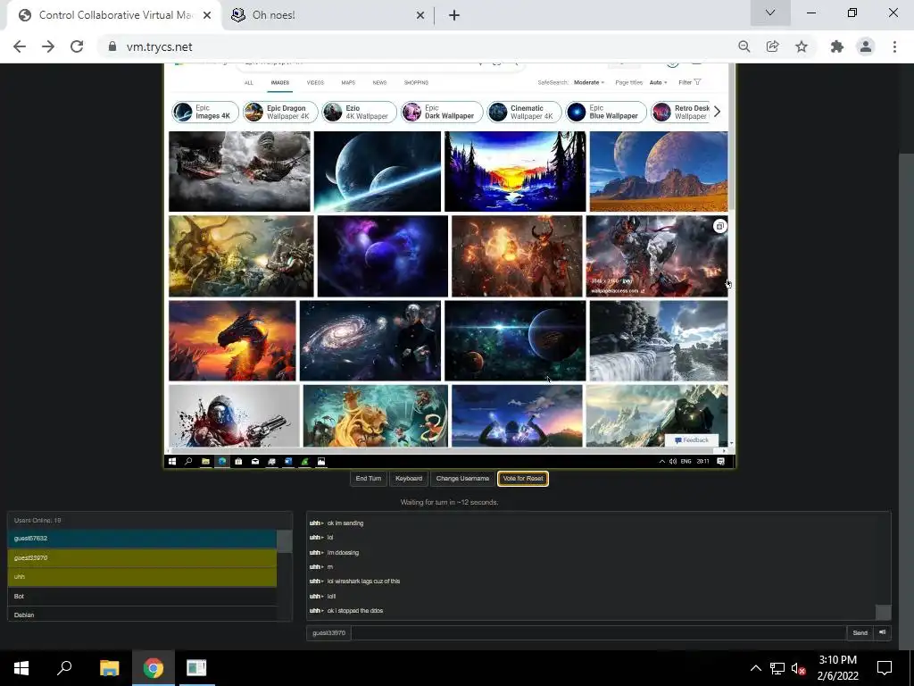Click the End Turn button
Image resolution: width=914 pixels, height=686 pixels.
click(369, 479)
